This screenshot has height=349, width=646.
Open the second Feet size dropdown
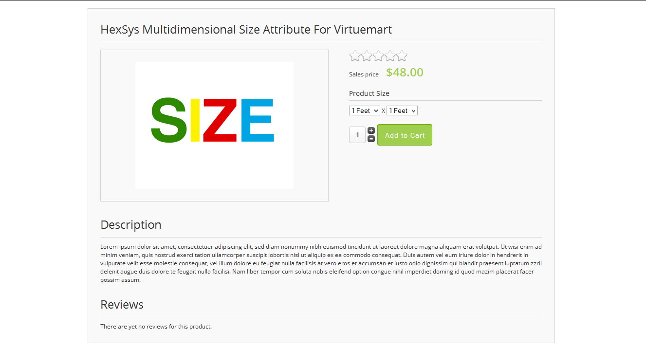pyautogui.click(x=402, y=111)
